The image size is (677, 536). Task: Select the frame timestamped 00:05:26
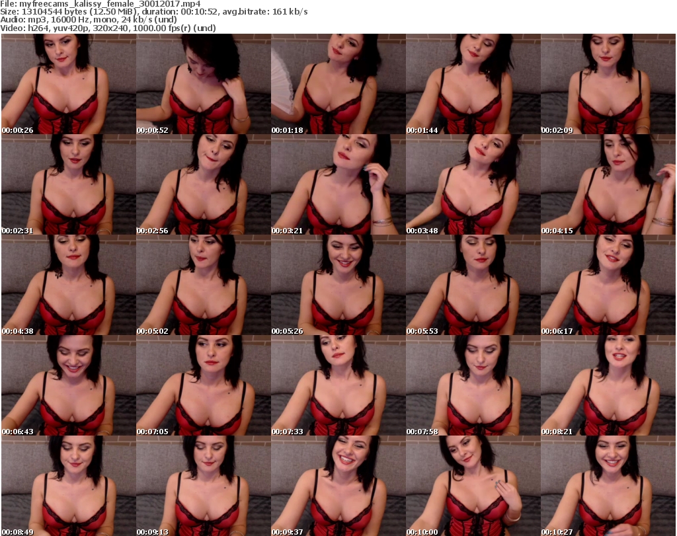[338, 285]
